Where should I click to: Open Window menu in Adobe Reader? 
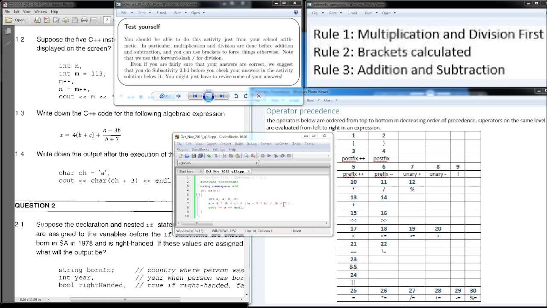(x=41, y=12)
